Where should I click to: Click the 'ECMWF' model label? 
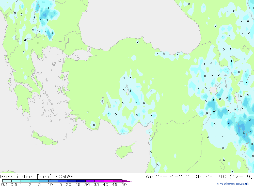64,177
